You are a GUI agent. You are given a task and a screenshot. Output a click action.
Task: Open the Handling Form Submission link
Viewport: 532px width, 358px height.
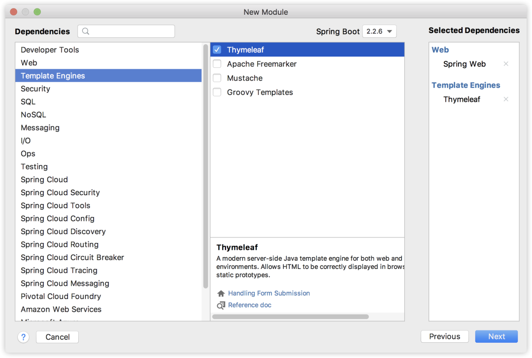[269, 293]
